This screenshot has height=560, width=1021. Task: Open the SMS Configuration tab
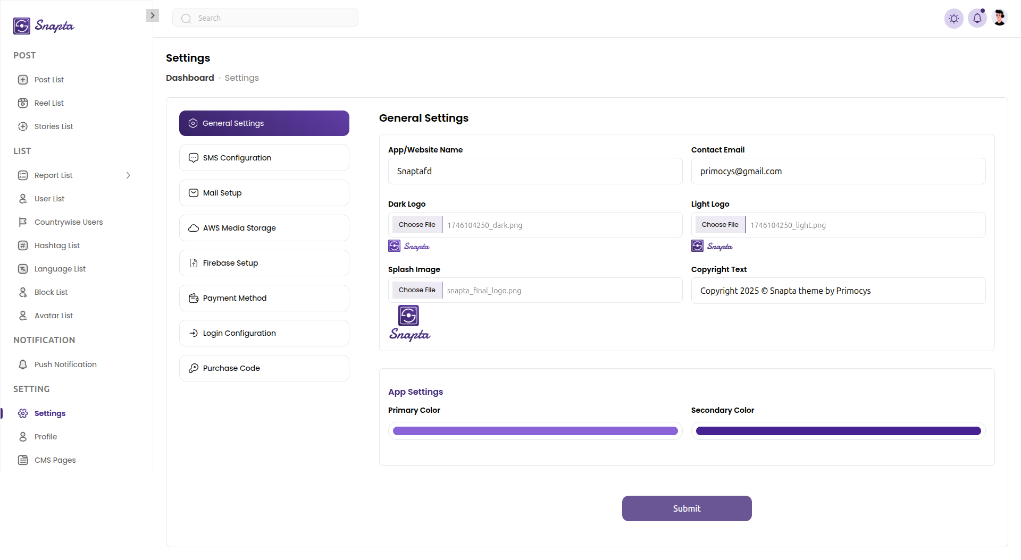pyautogui.click(x=264, y=158)
